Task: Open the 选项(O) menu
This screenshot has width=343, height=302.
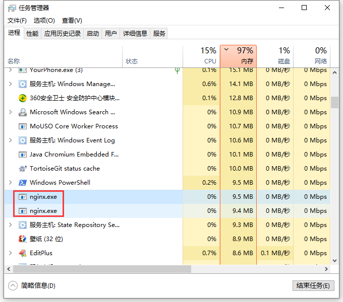Action: (x=44, y=21)
